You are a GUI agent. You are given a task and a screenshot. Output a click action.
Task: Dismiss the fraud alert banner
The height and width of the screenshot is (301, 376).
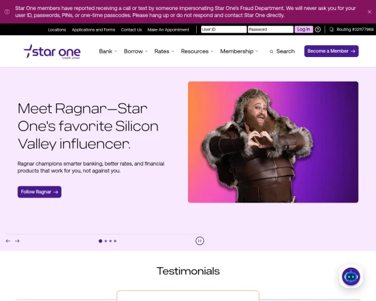[x=369, y=12]
